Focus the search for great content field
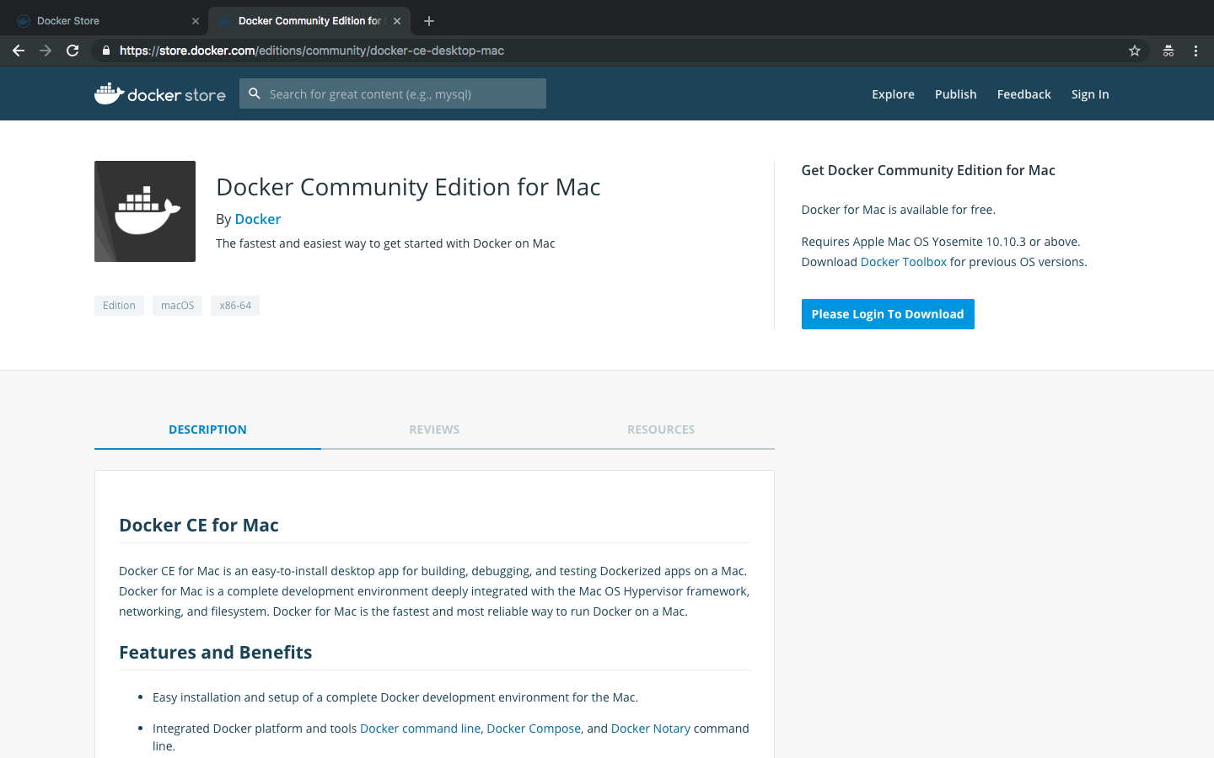This screenshot has width=1214, height=758. [393, 93]
